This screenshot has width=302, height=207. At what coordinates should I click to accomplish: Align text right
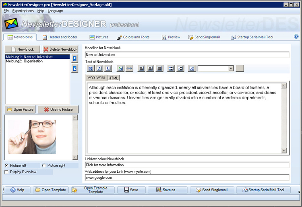tap(159, 68)
